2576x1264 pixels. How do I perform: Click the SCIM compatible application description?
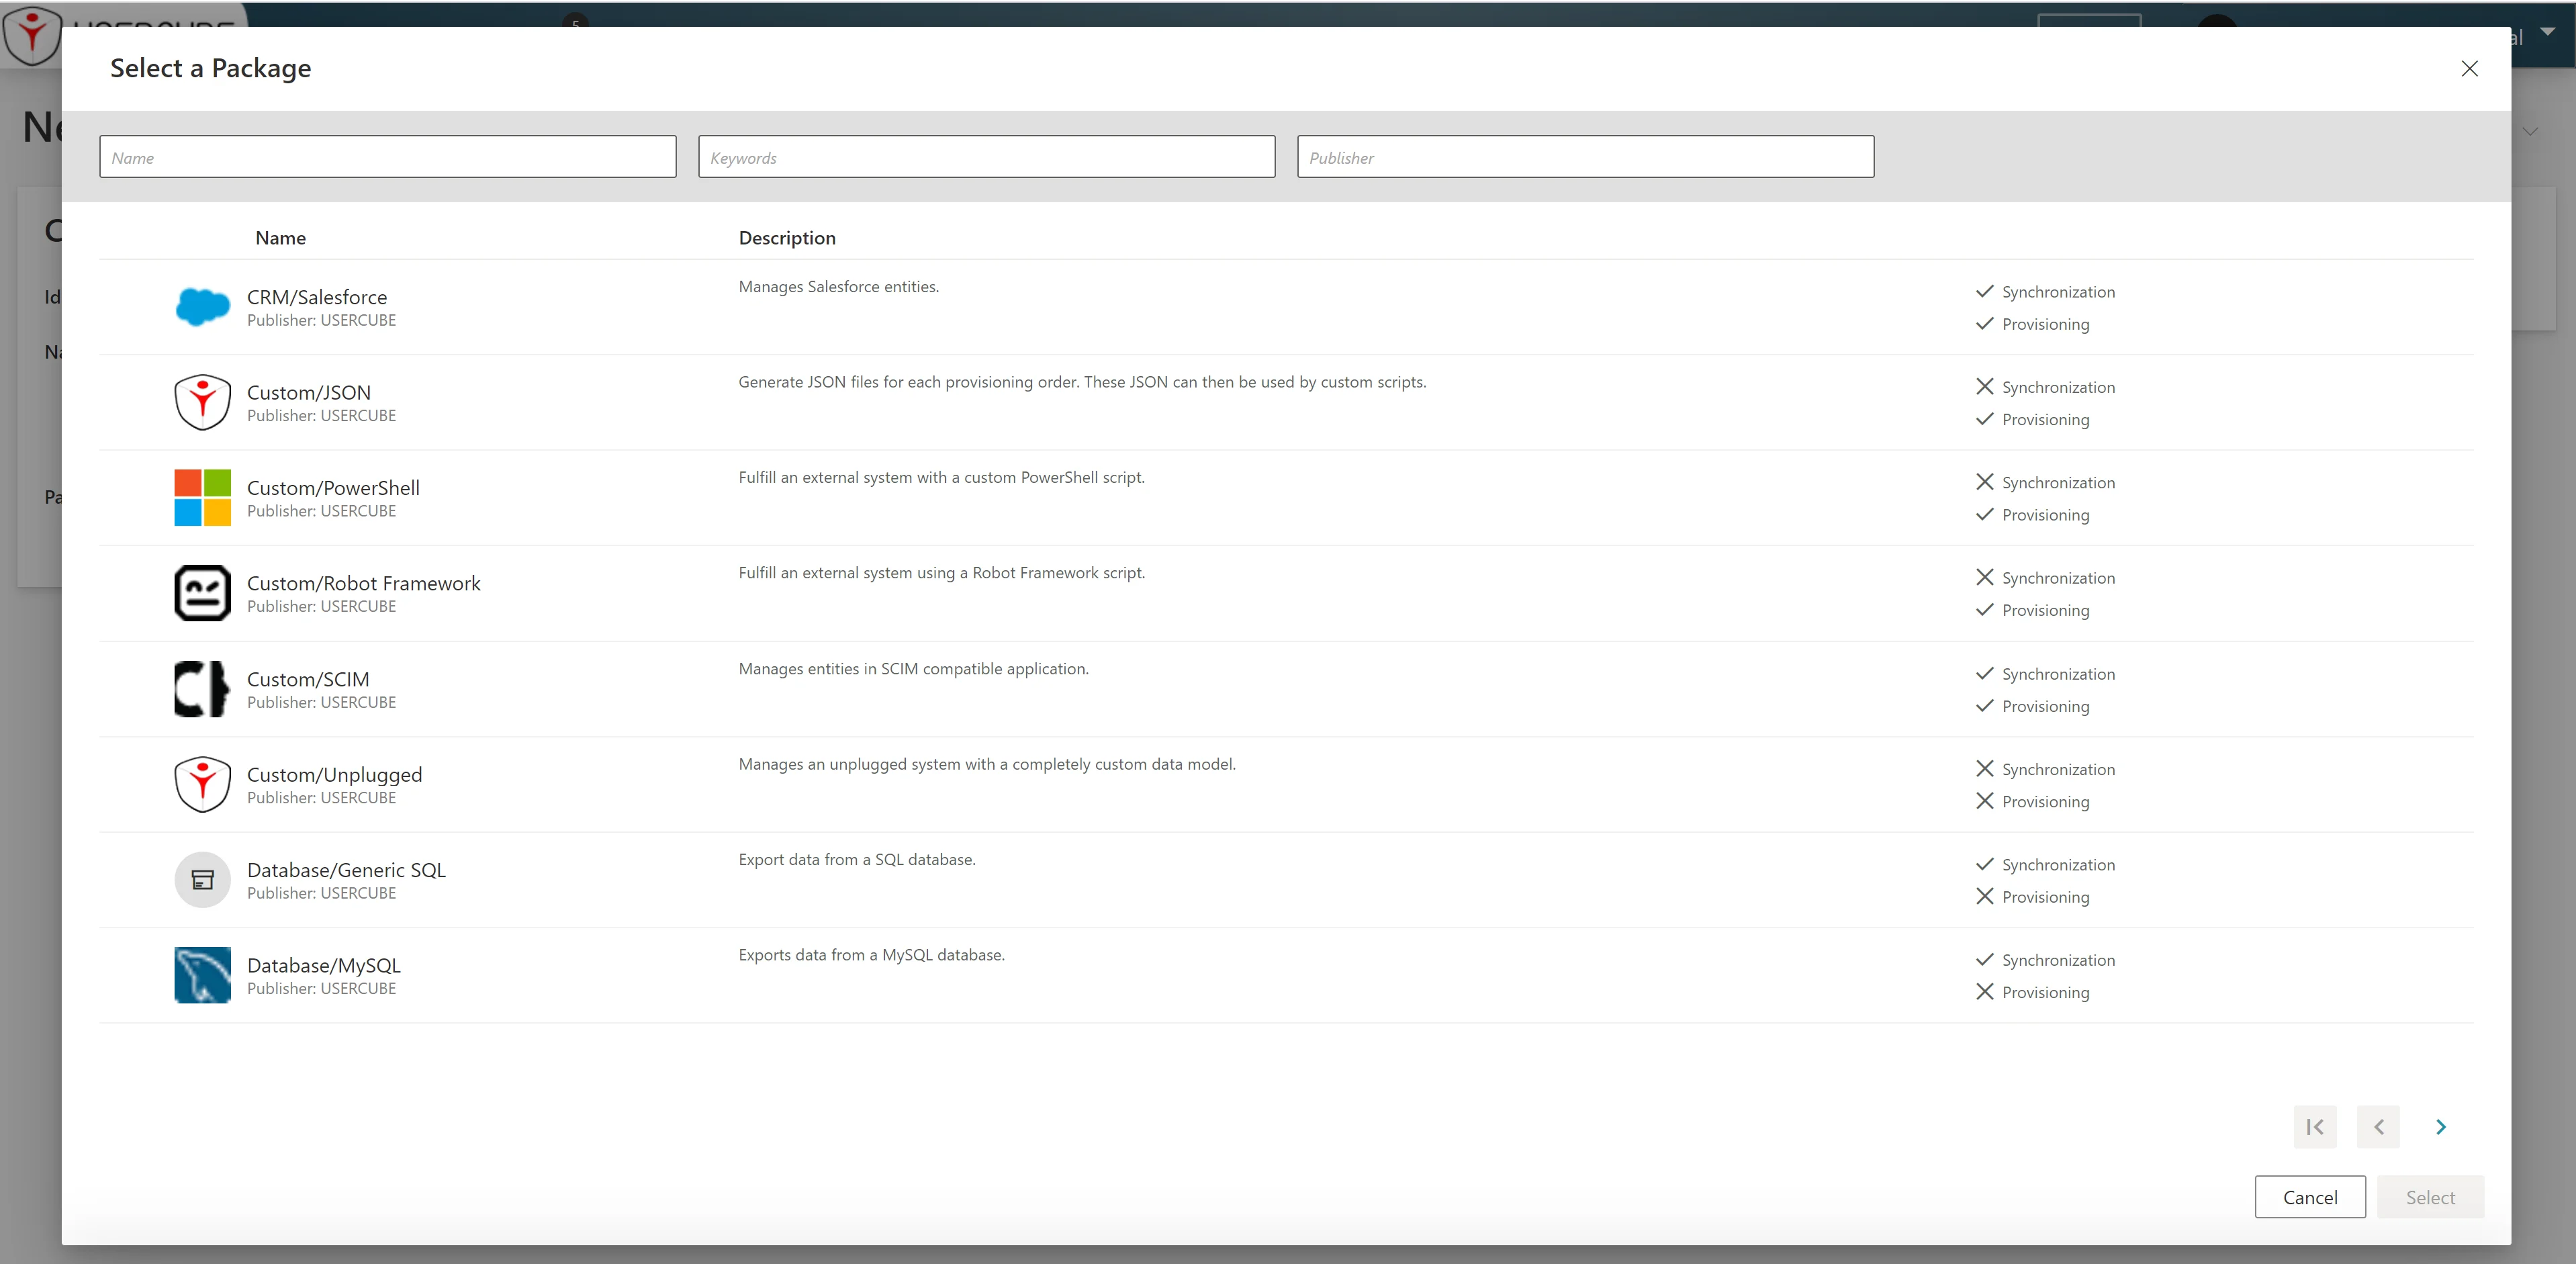913,669
